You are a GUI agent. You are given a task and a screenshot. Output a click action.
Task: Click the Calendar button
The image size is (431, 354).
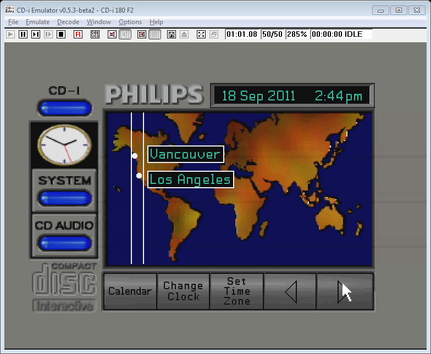[130, 291]
